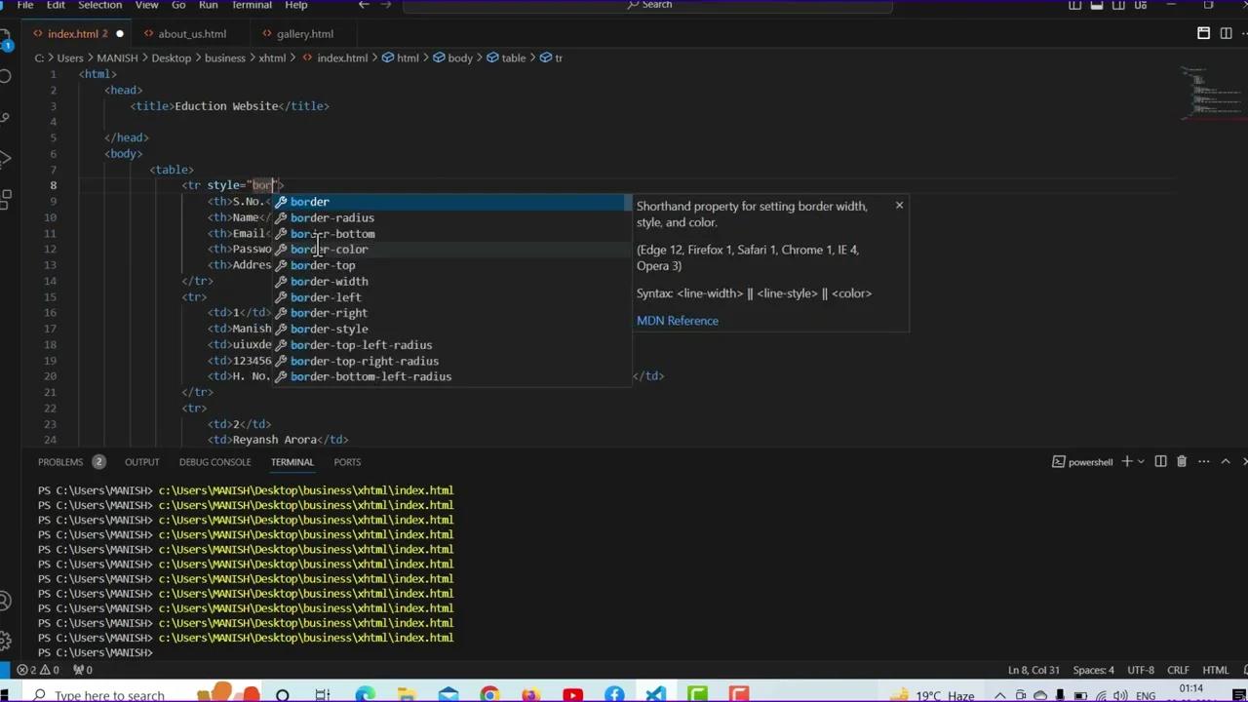Select the Terminal panel tab
This screenshot has height=702, width=1248.
click(x=292, y=462)
